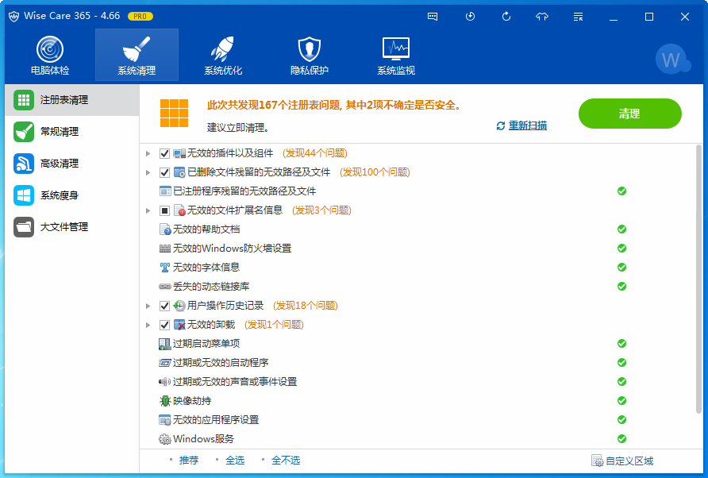Image resolution: width=708 pixels, height=478 pixels.
Task: Expand 已删除文件残留的无效路径及文件 row
Action: pos(148,172)
